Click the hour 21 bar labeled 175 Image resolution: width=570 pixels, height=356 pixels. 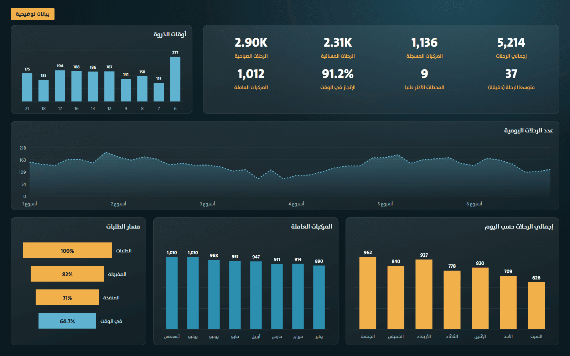[x=27, y=87]
